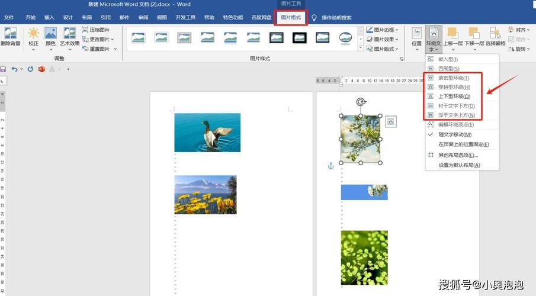
Task: Choose 在页面上的位置固定(F) option
Action: coord(462,144)
